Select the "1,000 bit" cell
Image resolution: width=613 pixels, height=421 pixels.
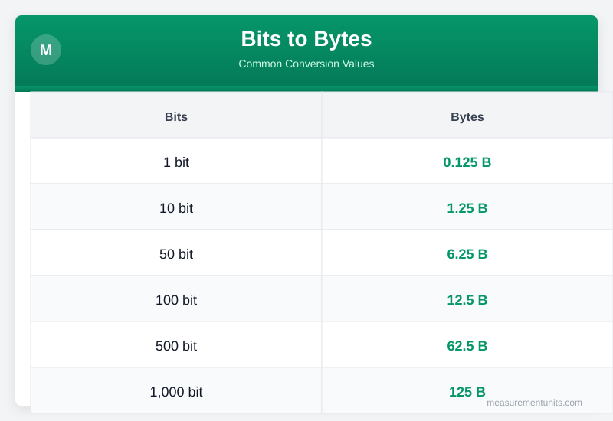pos(176,392)
